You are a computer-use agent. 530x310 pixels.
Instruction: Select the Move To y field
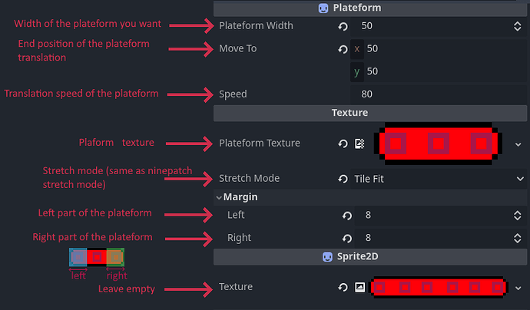[438, 71]
